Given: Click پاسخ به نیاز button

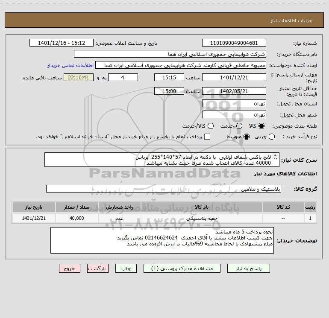Looking at the screenshot, I should (249, 268).
